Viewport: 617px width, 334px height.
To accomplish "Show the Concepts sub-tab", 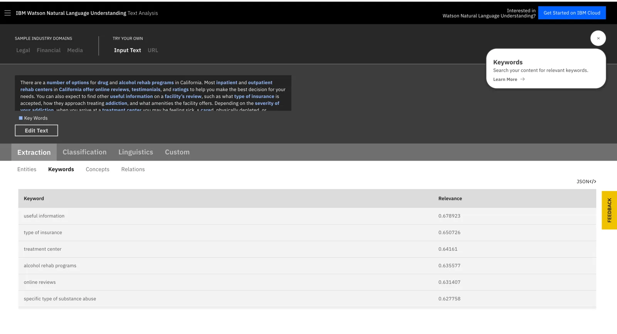I will 98,169.
